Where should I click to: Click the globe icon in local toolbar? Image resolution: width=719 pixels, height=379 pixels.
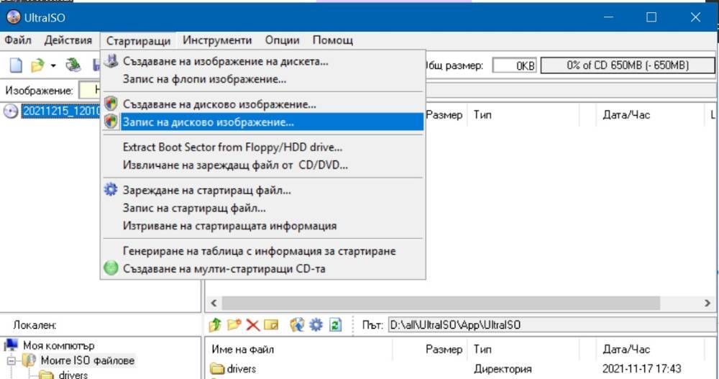click(297, 325)
